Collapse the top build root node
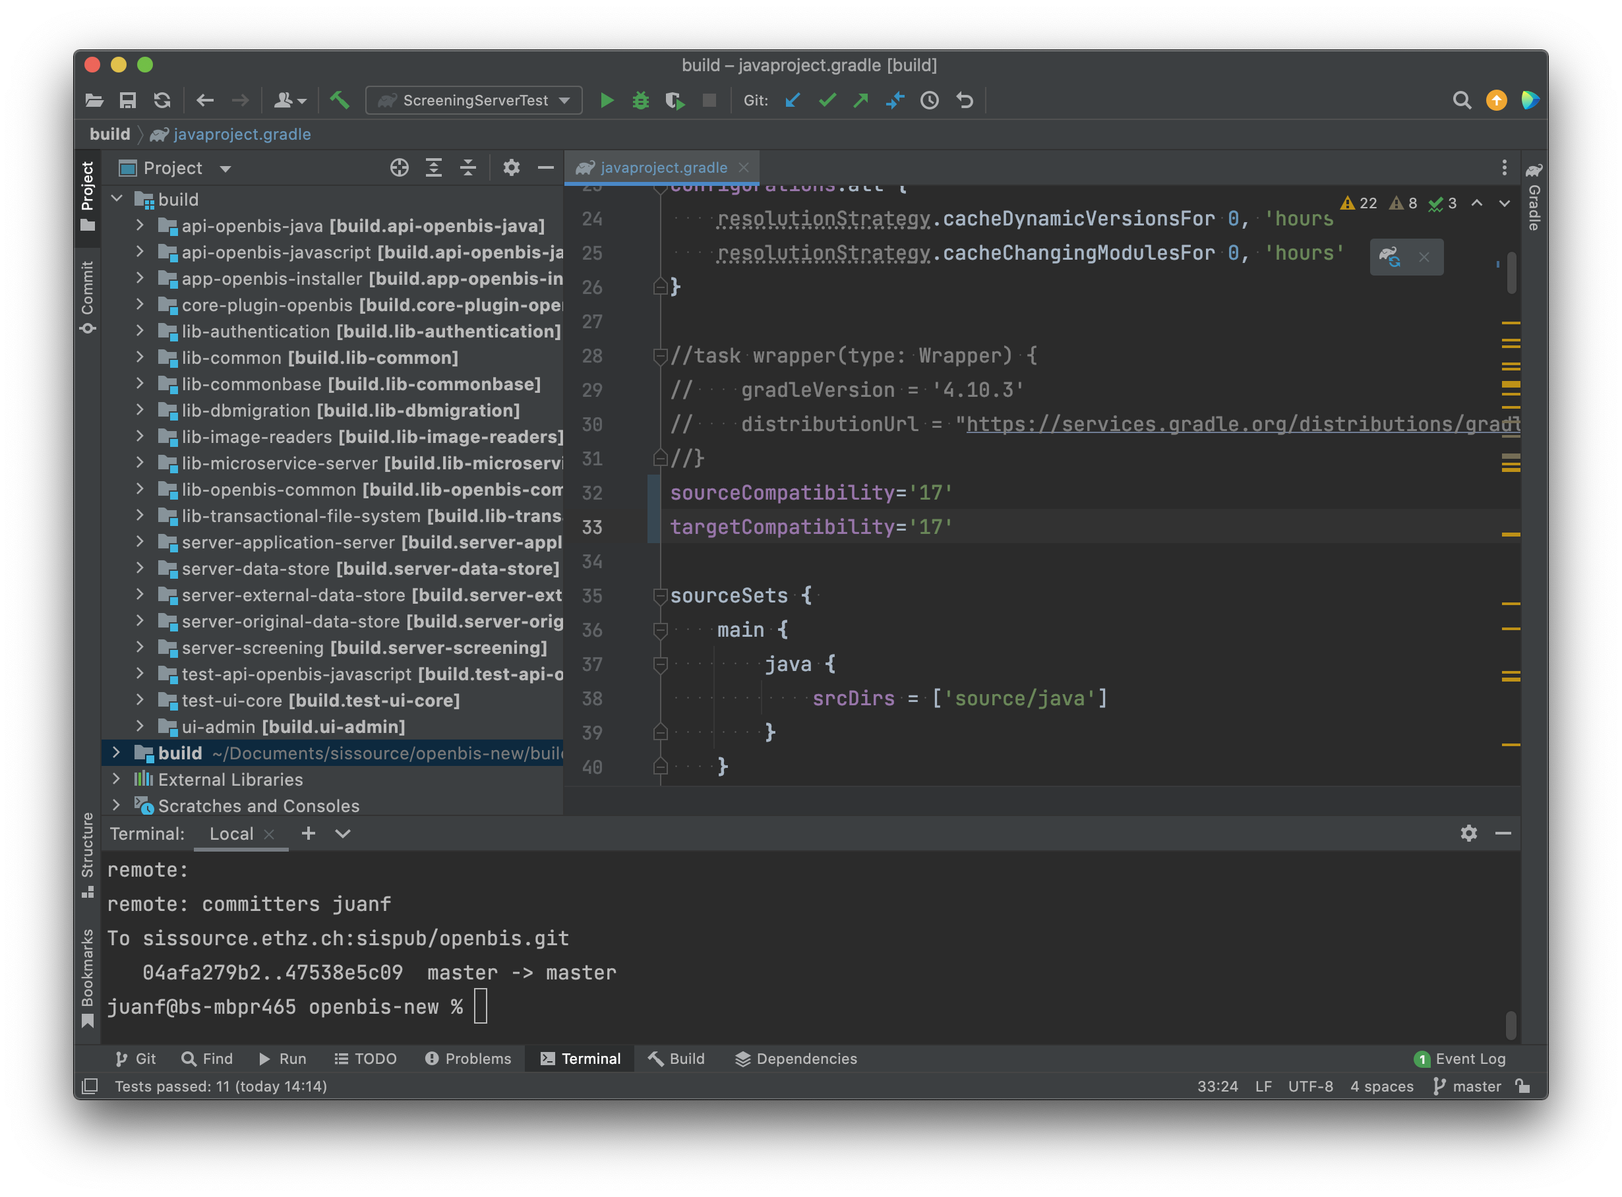This screenshot has width=1622, height=1197. point(116,198)
